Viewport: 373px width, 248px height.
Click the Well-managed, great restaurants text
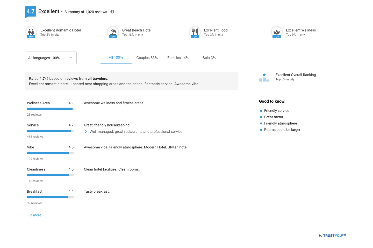[136, 132]
